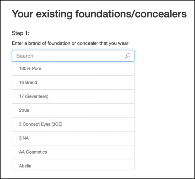
Task: Select 3INA in the dropdown list
Action: point(73,138)
